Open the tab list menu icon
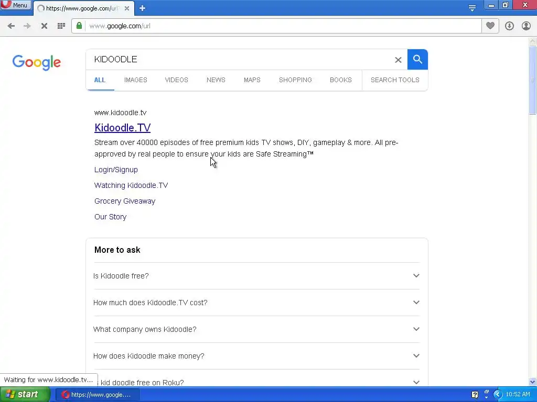Screen dimensions: 537x402 pyautogui.click(x=472, y=8)
